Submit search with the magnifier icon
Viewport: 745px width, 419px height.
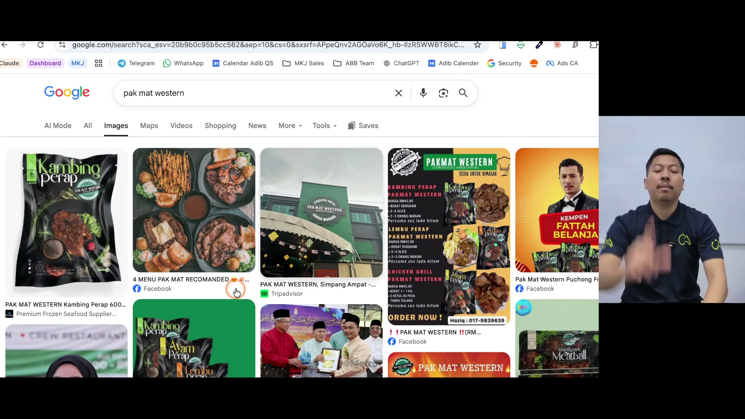pos(463,93)
